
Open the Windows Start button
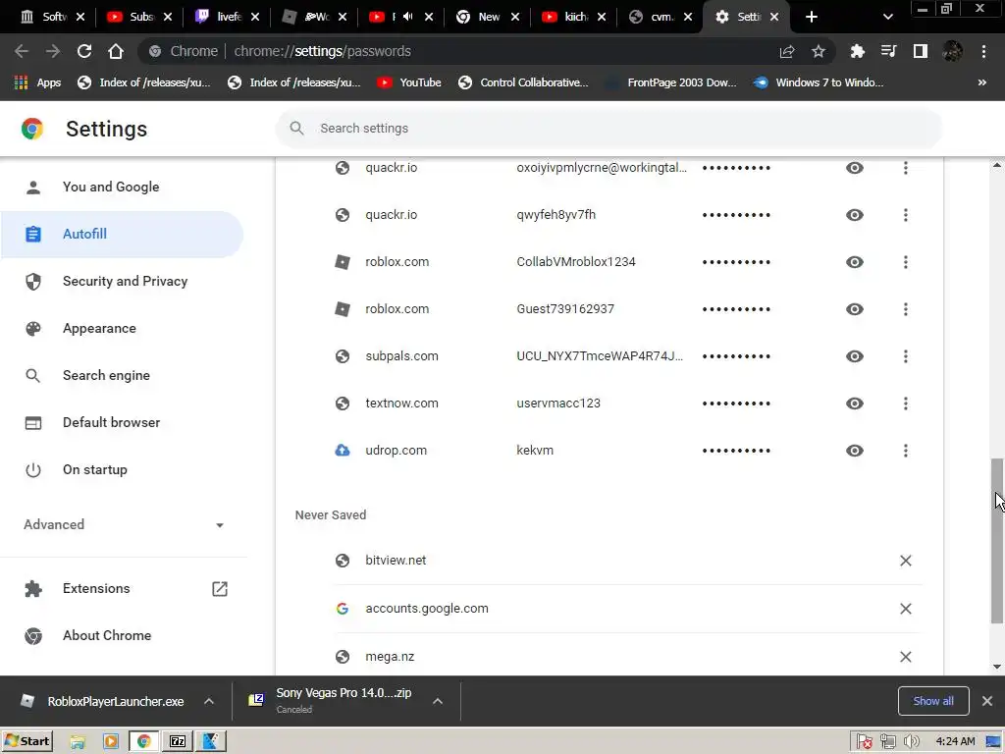coord(28,741)
